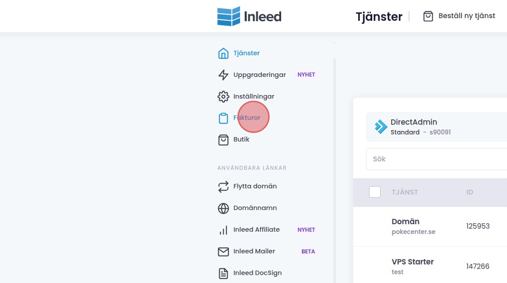Click the Beställ ny tjänst button
Image resolution: width=507 pixels, height=283 pixels.
pyautogui.click(x=459, y=16)
